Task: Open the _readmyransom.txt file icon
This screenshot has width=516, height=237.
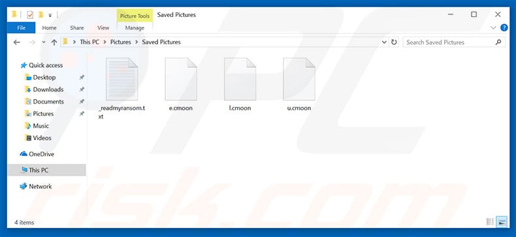Action: (121, 79)
